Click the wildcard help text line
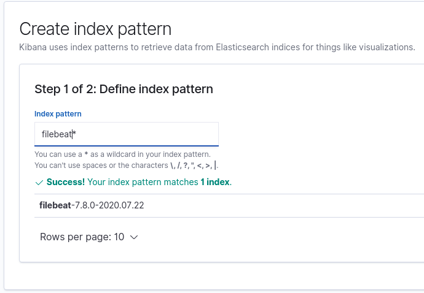This screenshot has width=424, height=293. pyautogui.click(x=122, y=154)
